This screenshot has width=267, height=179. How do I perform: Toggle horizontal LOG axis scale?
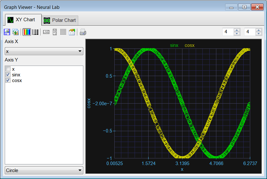point(46,32)
